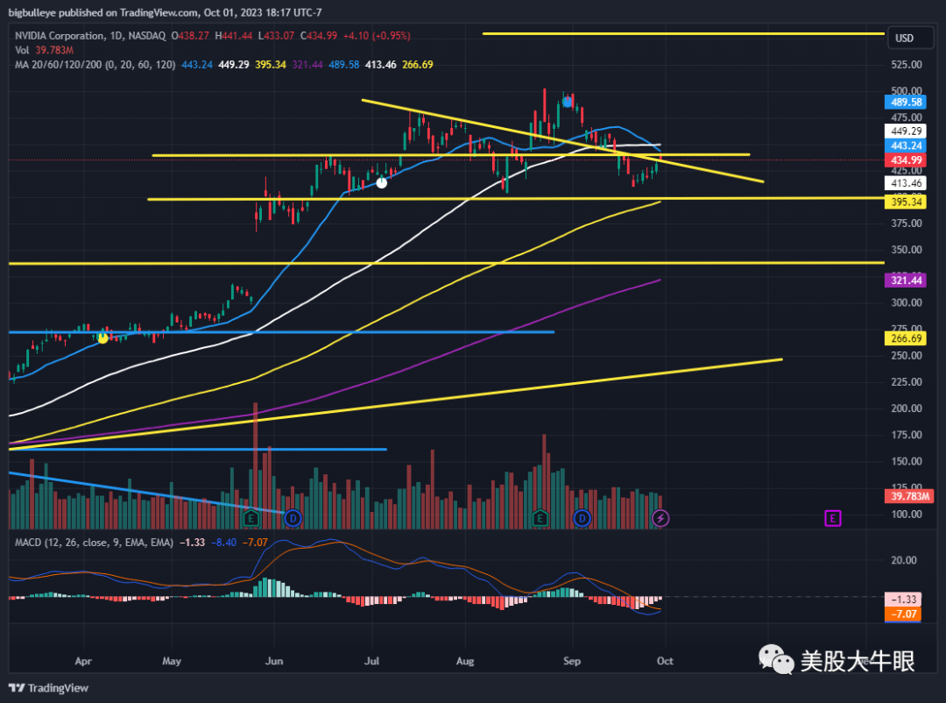946x703 pixels.
Task: Click the 350.00 price scale value
Action: point(907,250)
